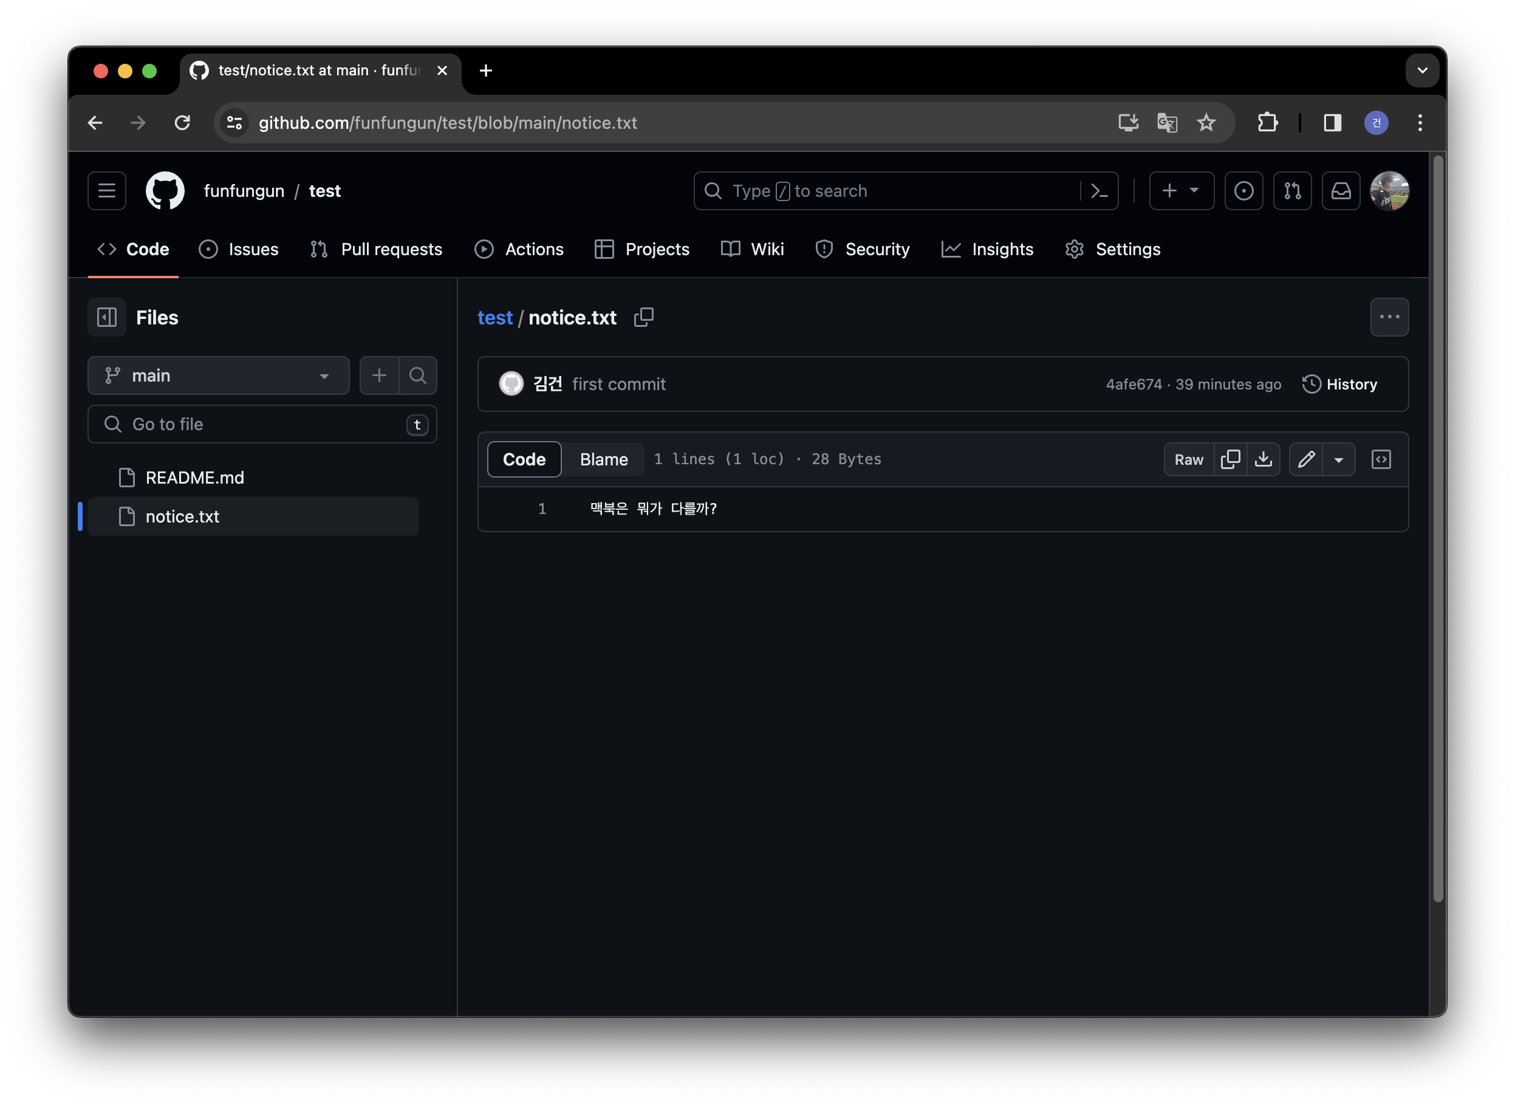
Task: Click the pencil edit file icon
Action: coord(1306,459)
